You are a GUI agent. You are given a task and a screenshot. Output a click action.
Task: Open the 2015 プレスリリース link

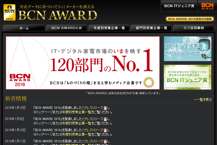(x=94, y=119)
